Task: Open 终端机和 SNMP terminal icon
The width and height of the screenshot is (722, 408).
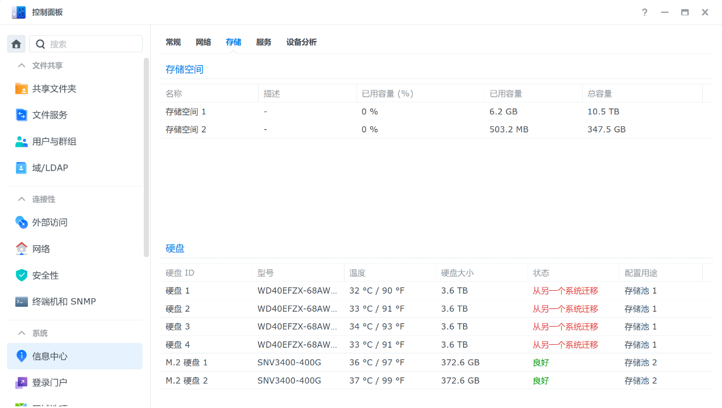Action: 22,302
